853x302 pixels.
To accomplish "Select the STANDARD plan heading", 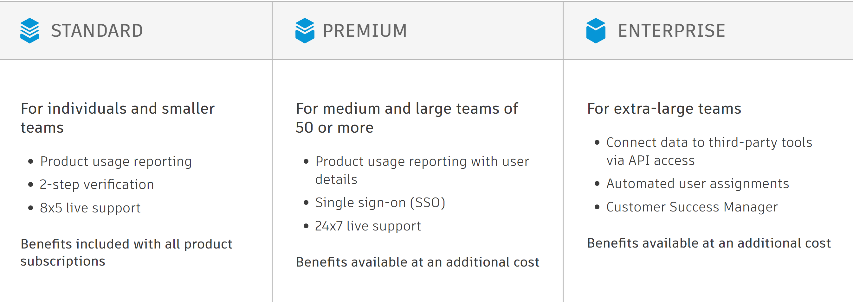I will [x=97, y=31].
